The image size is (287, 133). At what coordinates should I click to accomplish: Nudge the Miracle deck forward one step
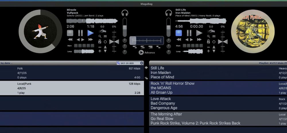point(83,40)
